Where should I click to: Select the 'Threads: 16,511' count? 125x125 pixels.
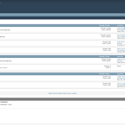point(105,35)
